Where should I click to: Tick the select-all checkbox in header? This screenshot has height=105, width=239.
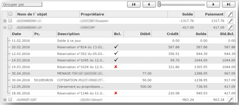(10, 14)
